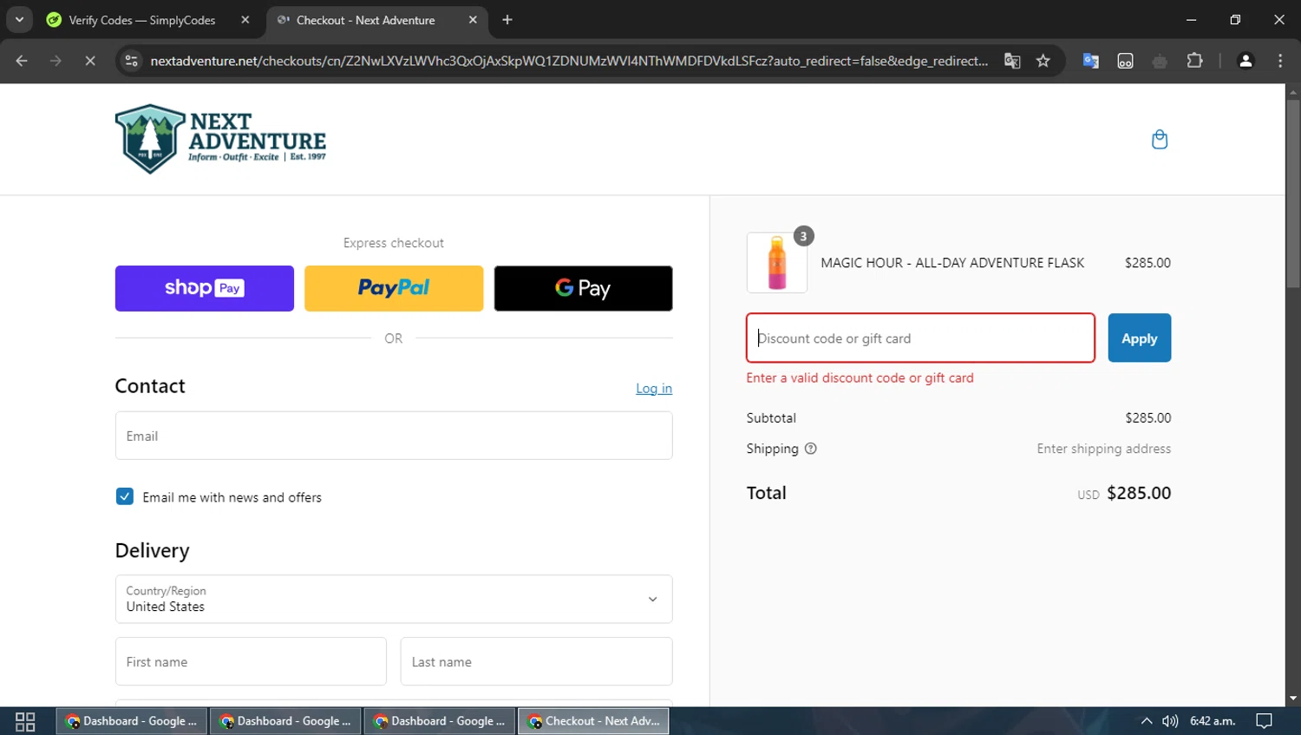This screenshot has height=735, width=1301.
Task: Click the Enter shipping address text
Action: pyautogui.click(x=1103, y=449)
